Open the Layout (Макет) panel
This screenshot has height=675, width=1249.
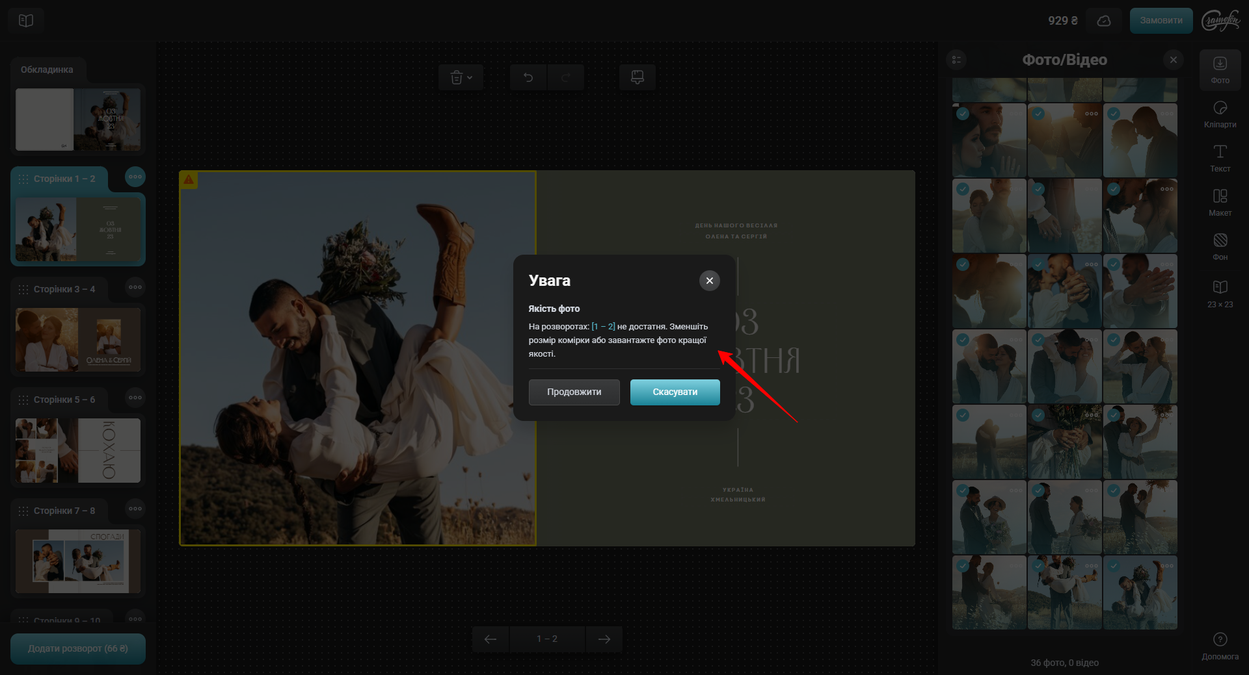[1220, 202]
